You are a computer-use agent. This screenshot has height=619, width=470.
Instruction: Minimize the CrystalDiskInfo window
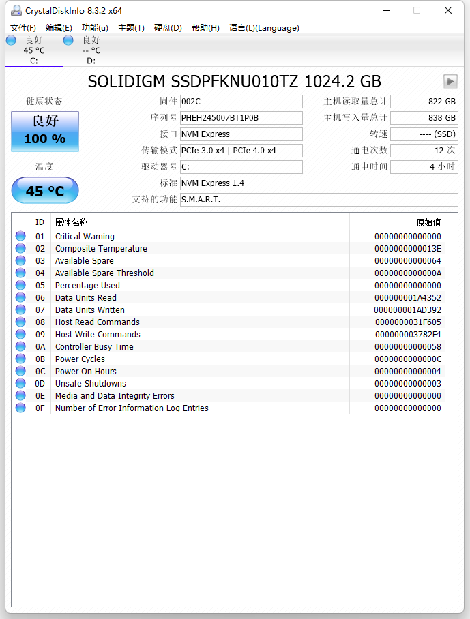[x=386, y=10]
